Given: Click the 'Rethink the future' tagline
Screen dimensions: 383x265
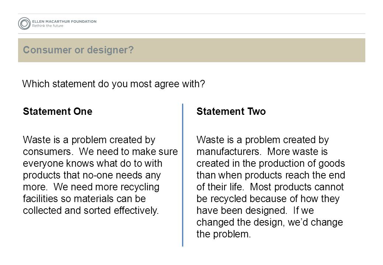Looking at the screenshot, I should tap(48, 26).
